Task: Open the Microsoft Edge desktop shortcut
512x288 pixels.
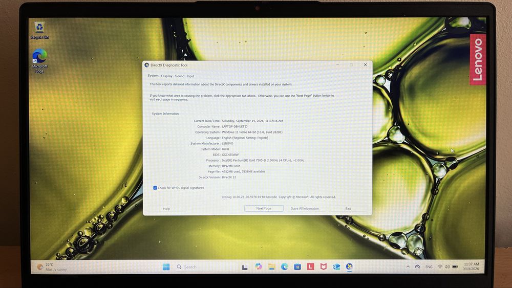Action: coord(39,61)
